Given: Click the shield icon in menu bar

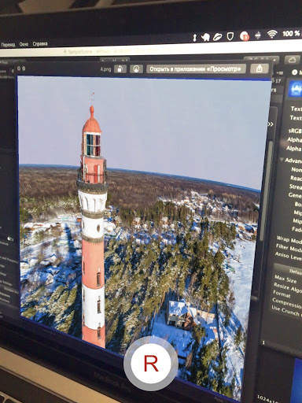Looking at the screenshot, I should pyautogui.click(x=230, y=36).
